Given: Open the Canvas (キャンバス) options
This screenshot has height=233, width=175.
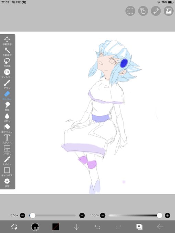Looking at the screenshot, I should (x=7, y=172).
